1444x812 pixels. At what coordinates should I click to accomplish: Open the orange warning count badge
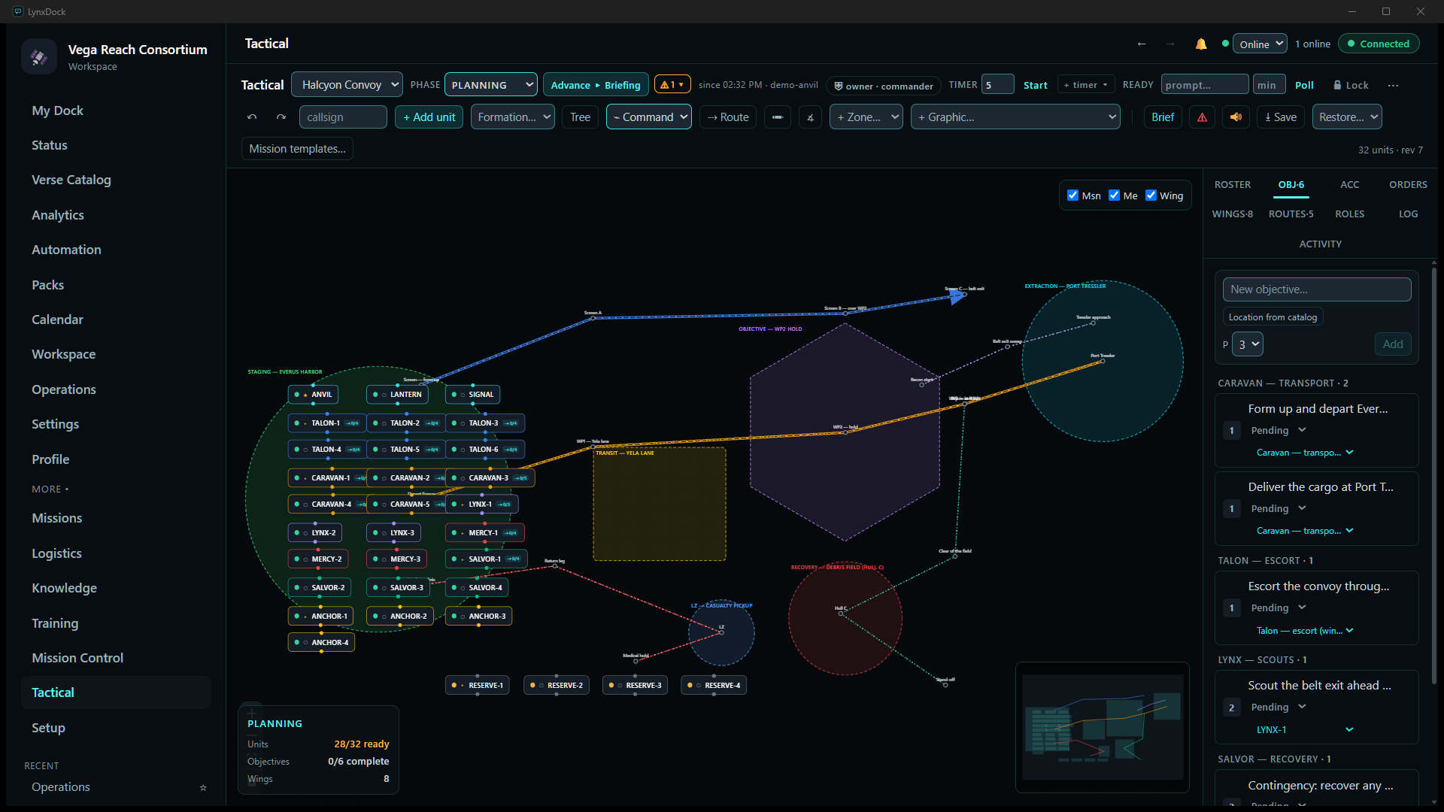point(672,85)
